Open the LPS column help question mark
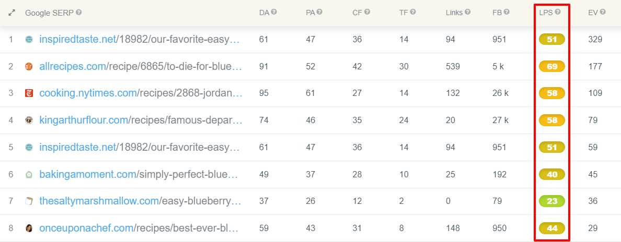The height and width of the screenshot is (242, 621). 558,12
